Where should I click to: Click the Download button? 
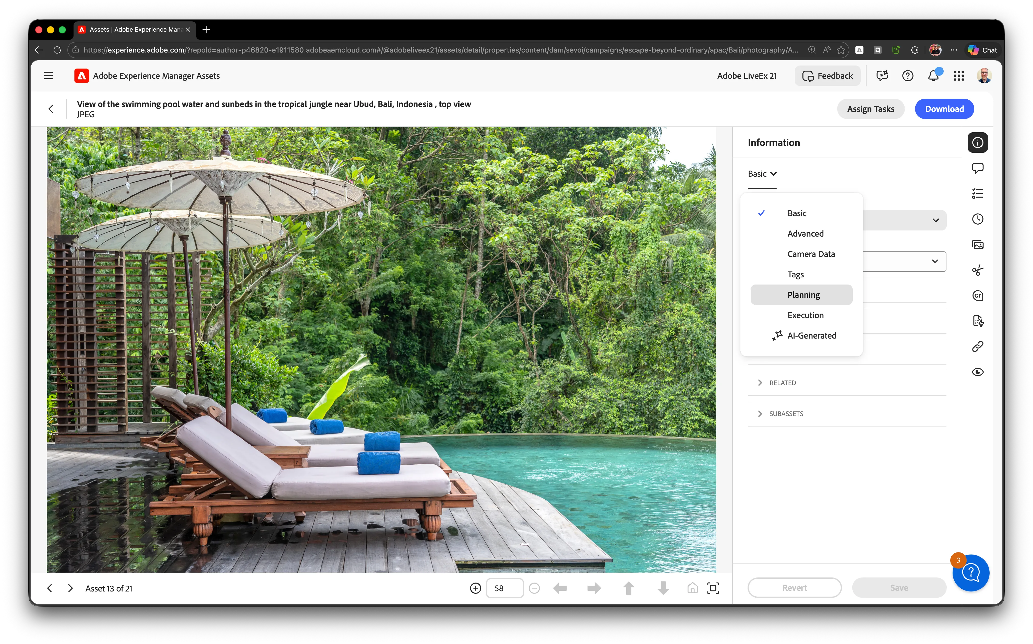[x=944, y=109]
